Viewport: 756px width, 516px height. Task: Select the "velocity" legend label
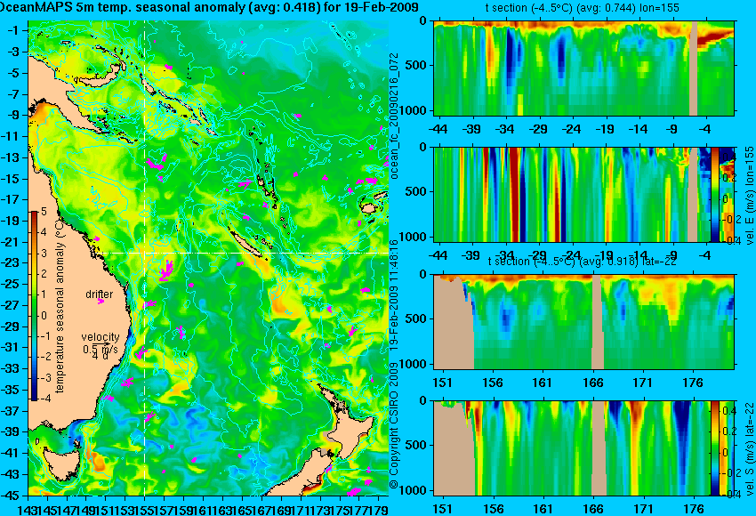pyautogui.click(x=101, y=336)
